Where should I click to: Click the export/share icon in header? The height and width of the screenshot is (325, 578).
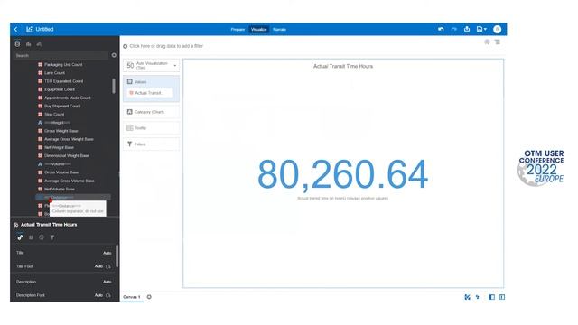point(467,29)
